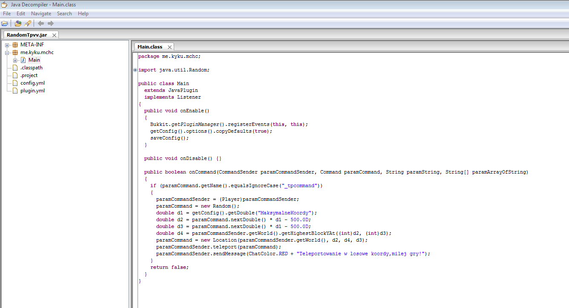
Task: Collapse the me.kyku.mchc tree node
Action: pos(7,52)
